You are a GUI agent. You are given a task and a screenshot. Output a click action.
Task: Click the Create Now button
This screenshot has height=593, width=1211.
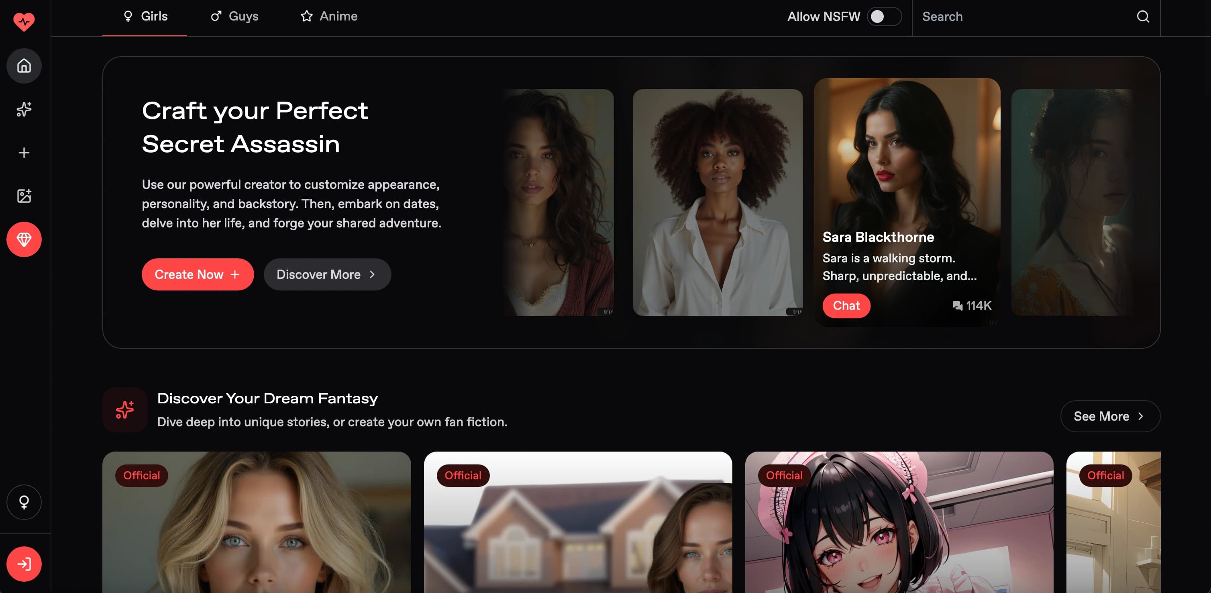198,274
